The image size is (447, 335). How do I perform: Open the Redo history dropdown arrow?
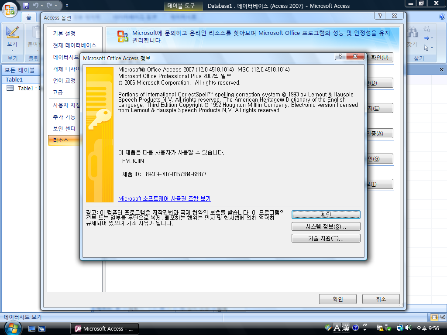coord(56,5)
